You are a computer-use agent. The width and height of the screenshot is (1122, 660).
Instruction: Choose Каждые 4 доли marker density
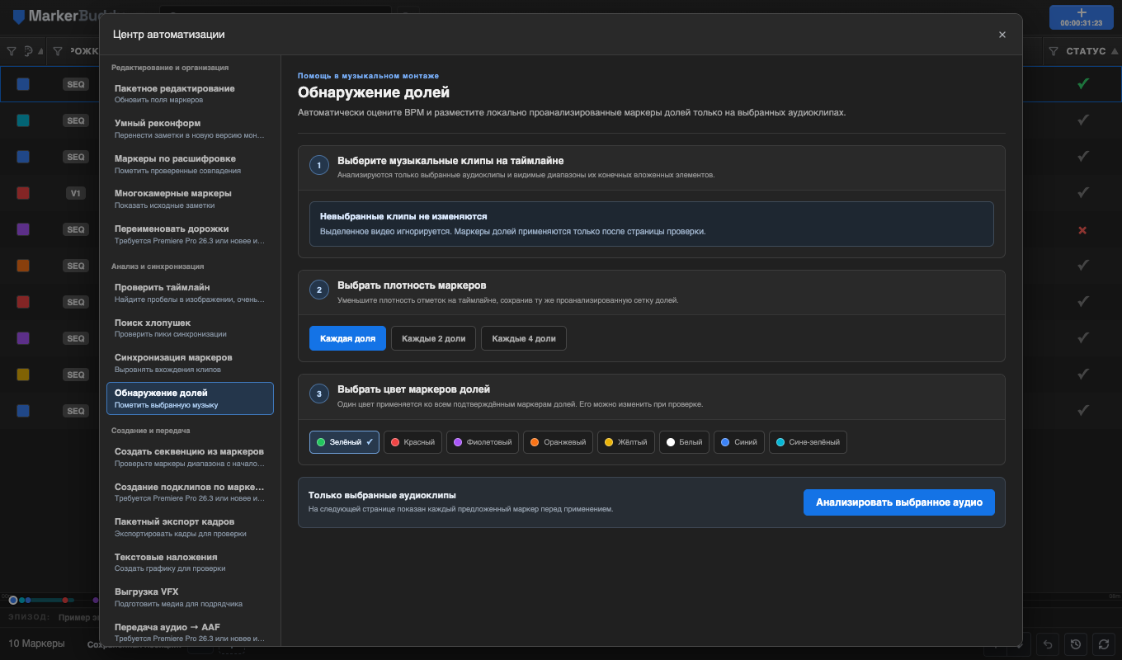point(524,338)
